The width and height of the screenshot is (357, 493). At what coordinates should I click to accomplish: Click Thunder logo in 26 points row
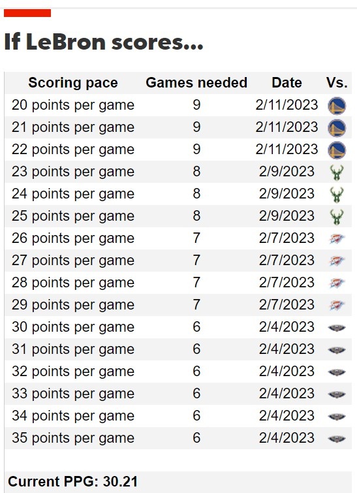click(x=337, y=238)
